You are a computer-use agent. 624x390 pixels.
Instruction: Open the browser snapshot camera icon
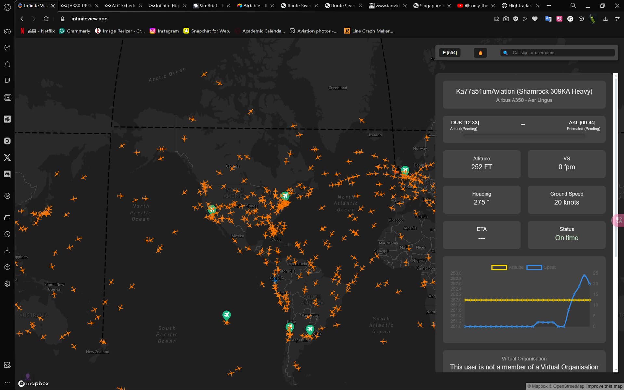coord(506,19)
